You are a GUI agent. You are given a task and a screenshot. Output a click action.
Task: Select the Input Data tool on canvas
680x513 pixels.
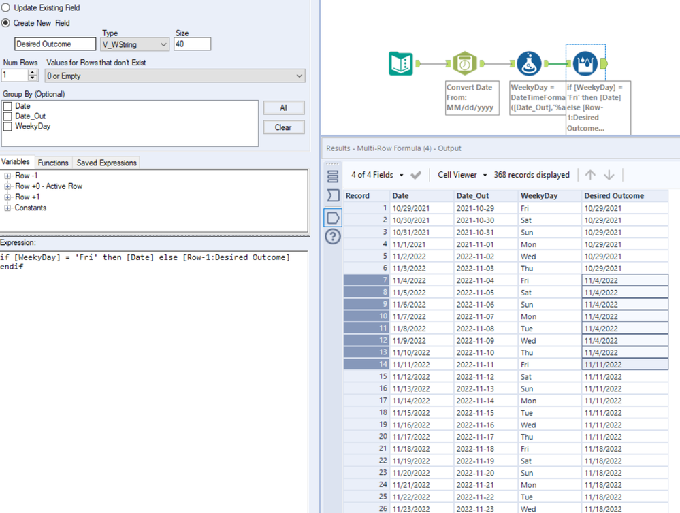[401, 64]
